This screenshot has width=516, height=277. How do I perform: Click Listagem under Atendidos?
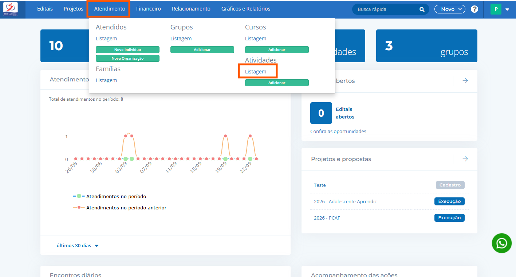[x=106, y=39]
